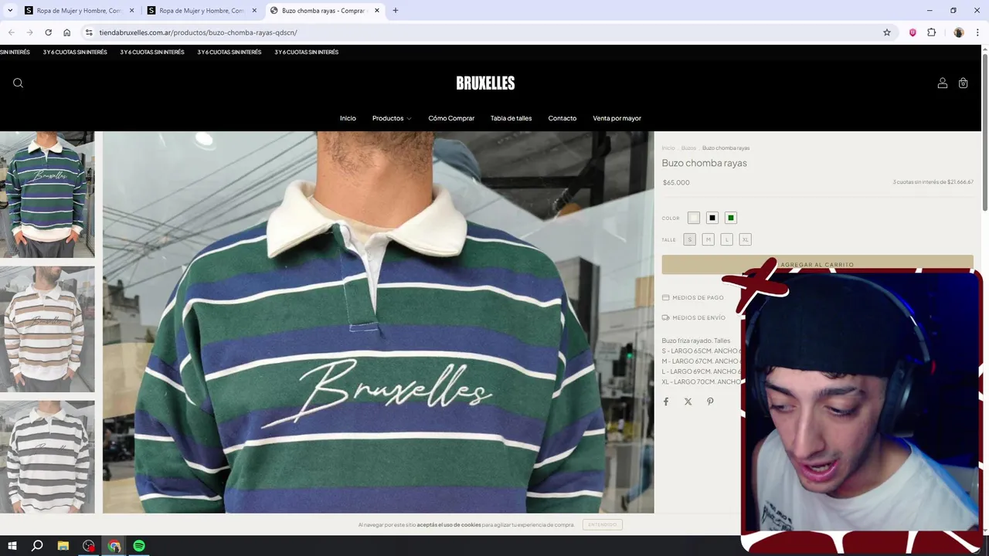Open Chrome three-dot menu
989x556 pixels.
coord(978,32)
